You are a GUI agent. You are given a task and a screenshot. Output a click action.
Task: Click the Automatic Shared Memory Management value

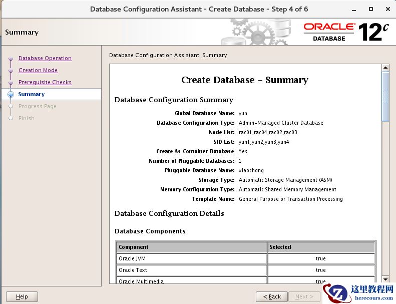pyautogui.click(x=287, y=189)
